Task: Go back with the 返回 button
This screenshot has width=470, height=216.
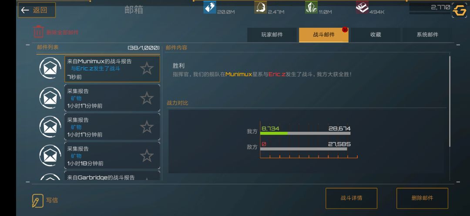Action: [37, 10]
